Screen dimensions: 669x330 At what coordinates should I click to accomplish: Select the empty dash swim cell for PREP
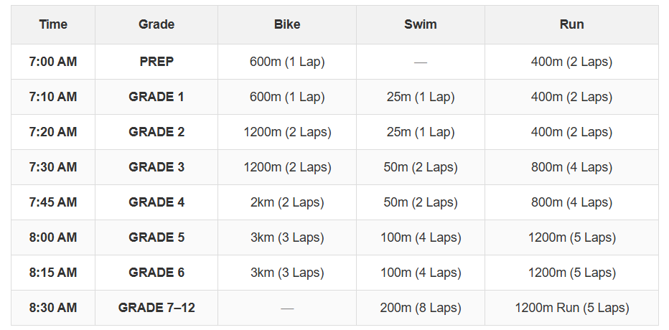pos(421,62)
